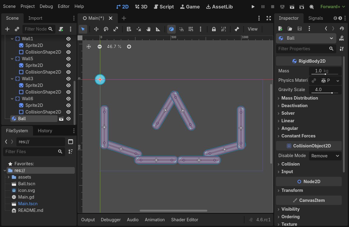
Task: Adjust the Gravity Scale slider
Action: (332, 93)
